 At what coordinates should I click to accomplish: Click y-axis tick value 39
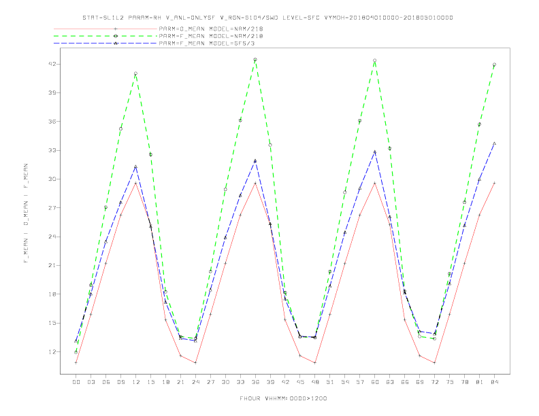(52, 92)
